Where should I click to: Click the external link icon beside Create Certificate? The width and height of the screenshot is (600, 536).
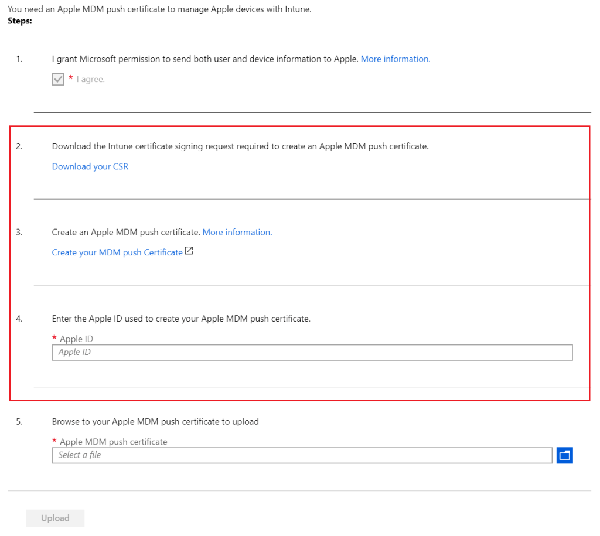point(189,251)
